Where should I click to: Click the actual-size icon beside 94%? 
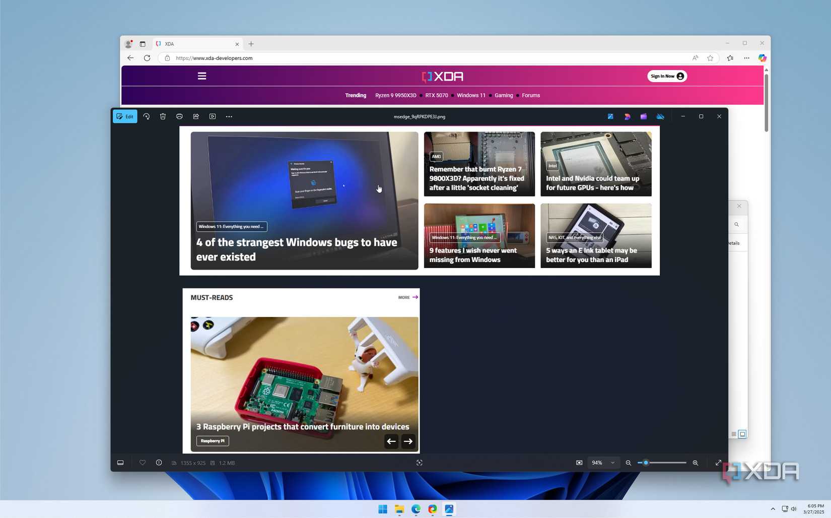pyautogui.click(x=579, y=463)
